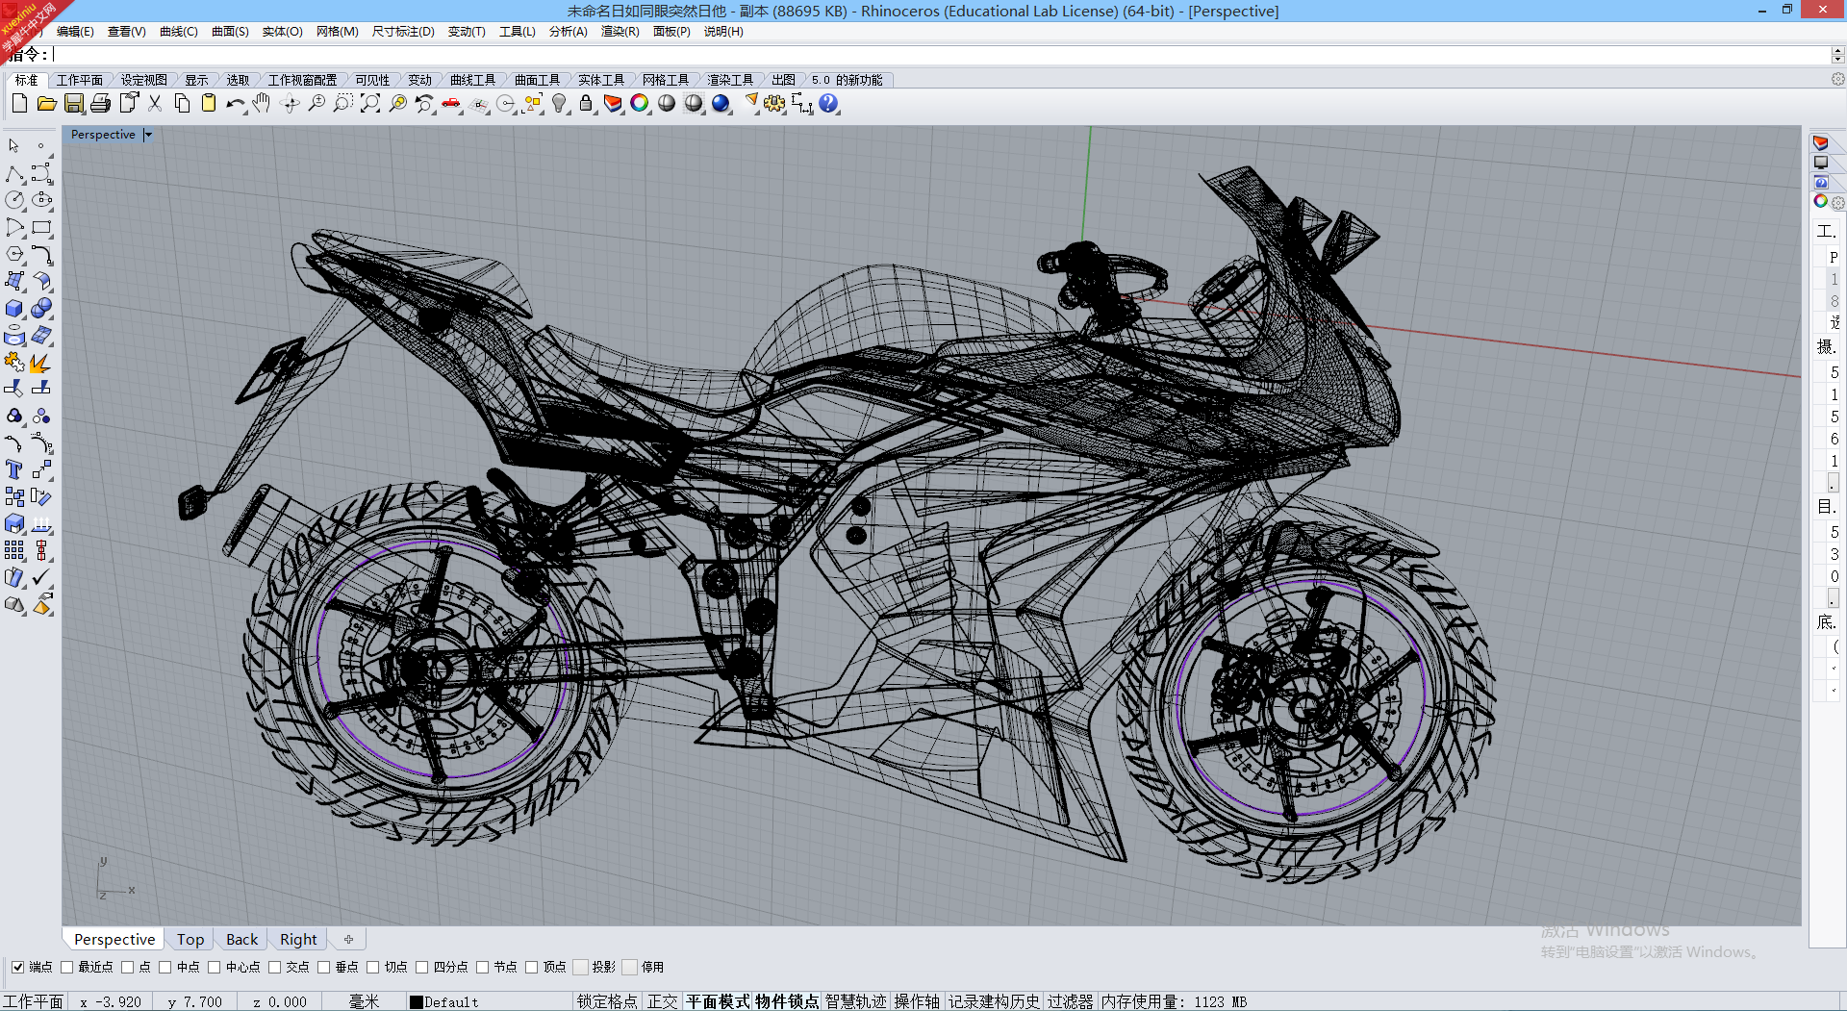Select the Box solid tool
Image resolution: width=1847 pixels, height=1011 pixels.
(14, 309)
